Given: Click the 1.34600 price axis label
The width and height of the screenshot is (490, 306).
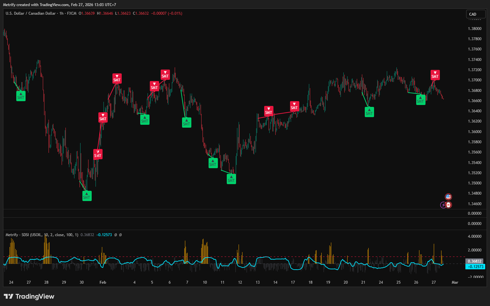Looking at the screenshot, I should [x=475, y=204].
